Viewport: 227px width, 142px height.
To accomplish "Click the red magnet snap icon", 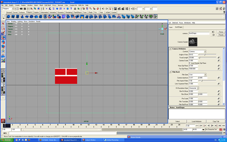I will pyautogui.click(x=98, y=9).
